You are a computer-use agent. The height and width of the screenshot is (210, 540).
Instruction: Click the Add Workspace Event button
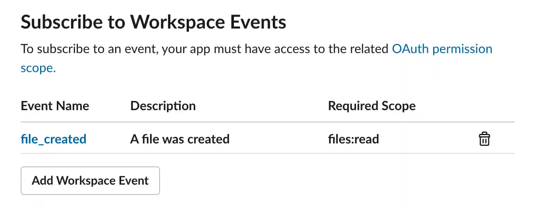pyautogui.click(x=90, y=181)
